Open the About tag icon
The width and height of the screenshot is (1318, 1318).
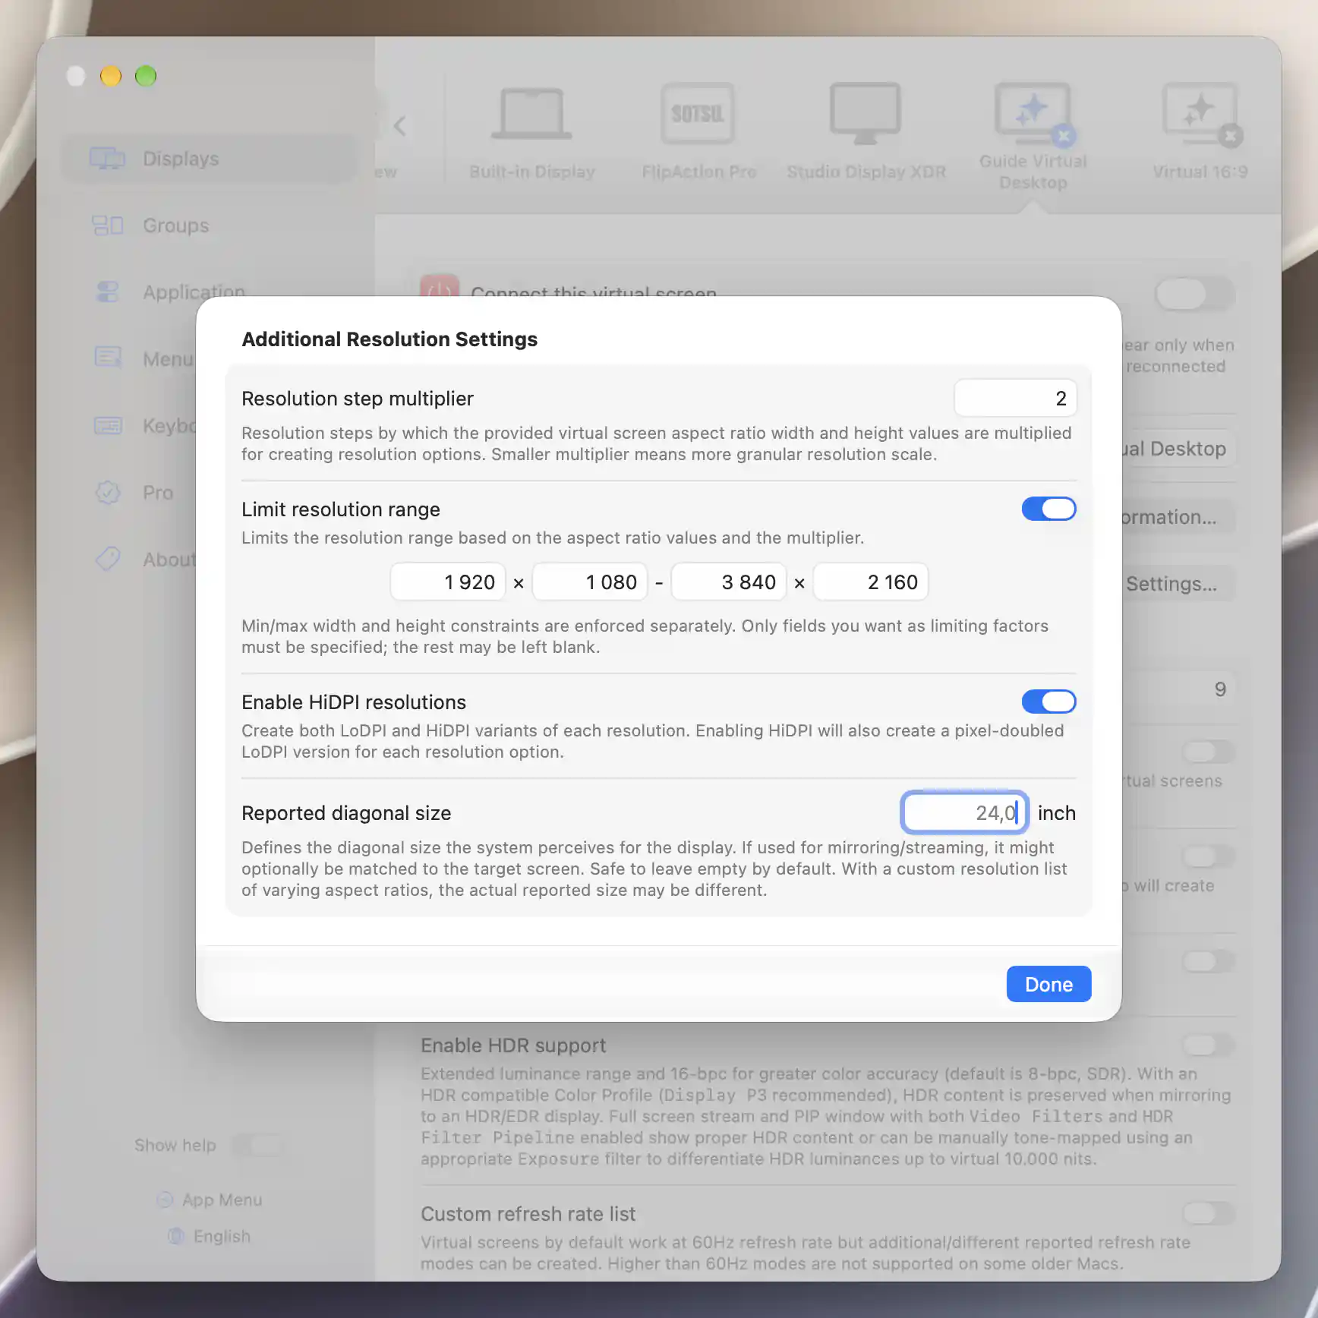[108, 559]
